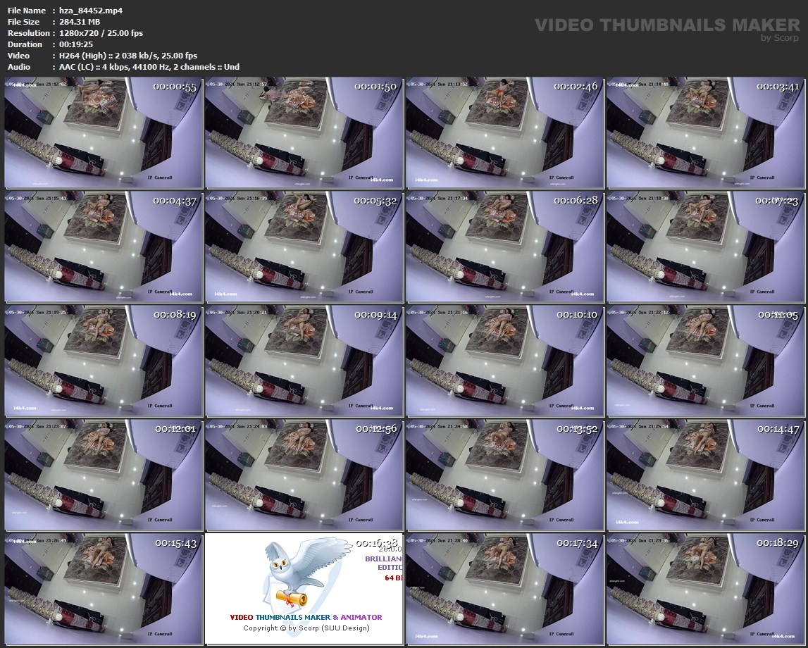The image size is (808, 648).
Task: Click the AAC (LC) audio info line
Action: click(x=149, y=67)
